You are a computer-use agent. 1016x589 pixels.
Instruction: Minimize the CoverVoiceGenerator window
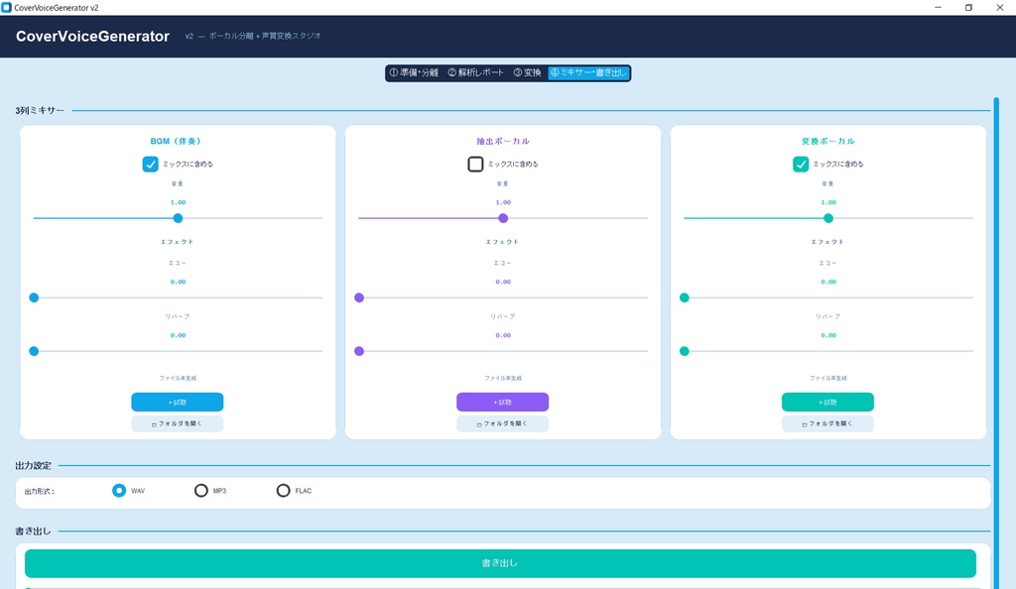pyautogui.click(x=939, y=7)
